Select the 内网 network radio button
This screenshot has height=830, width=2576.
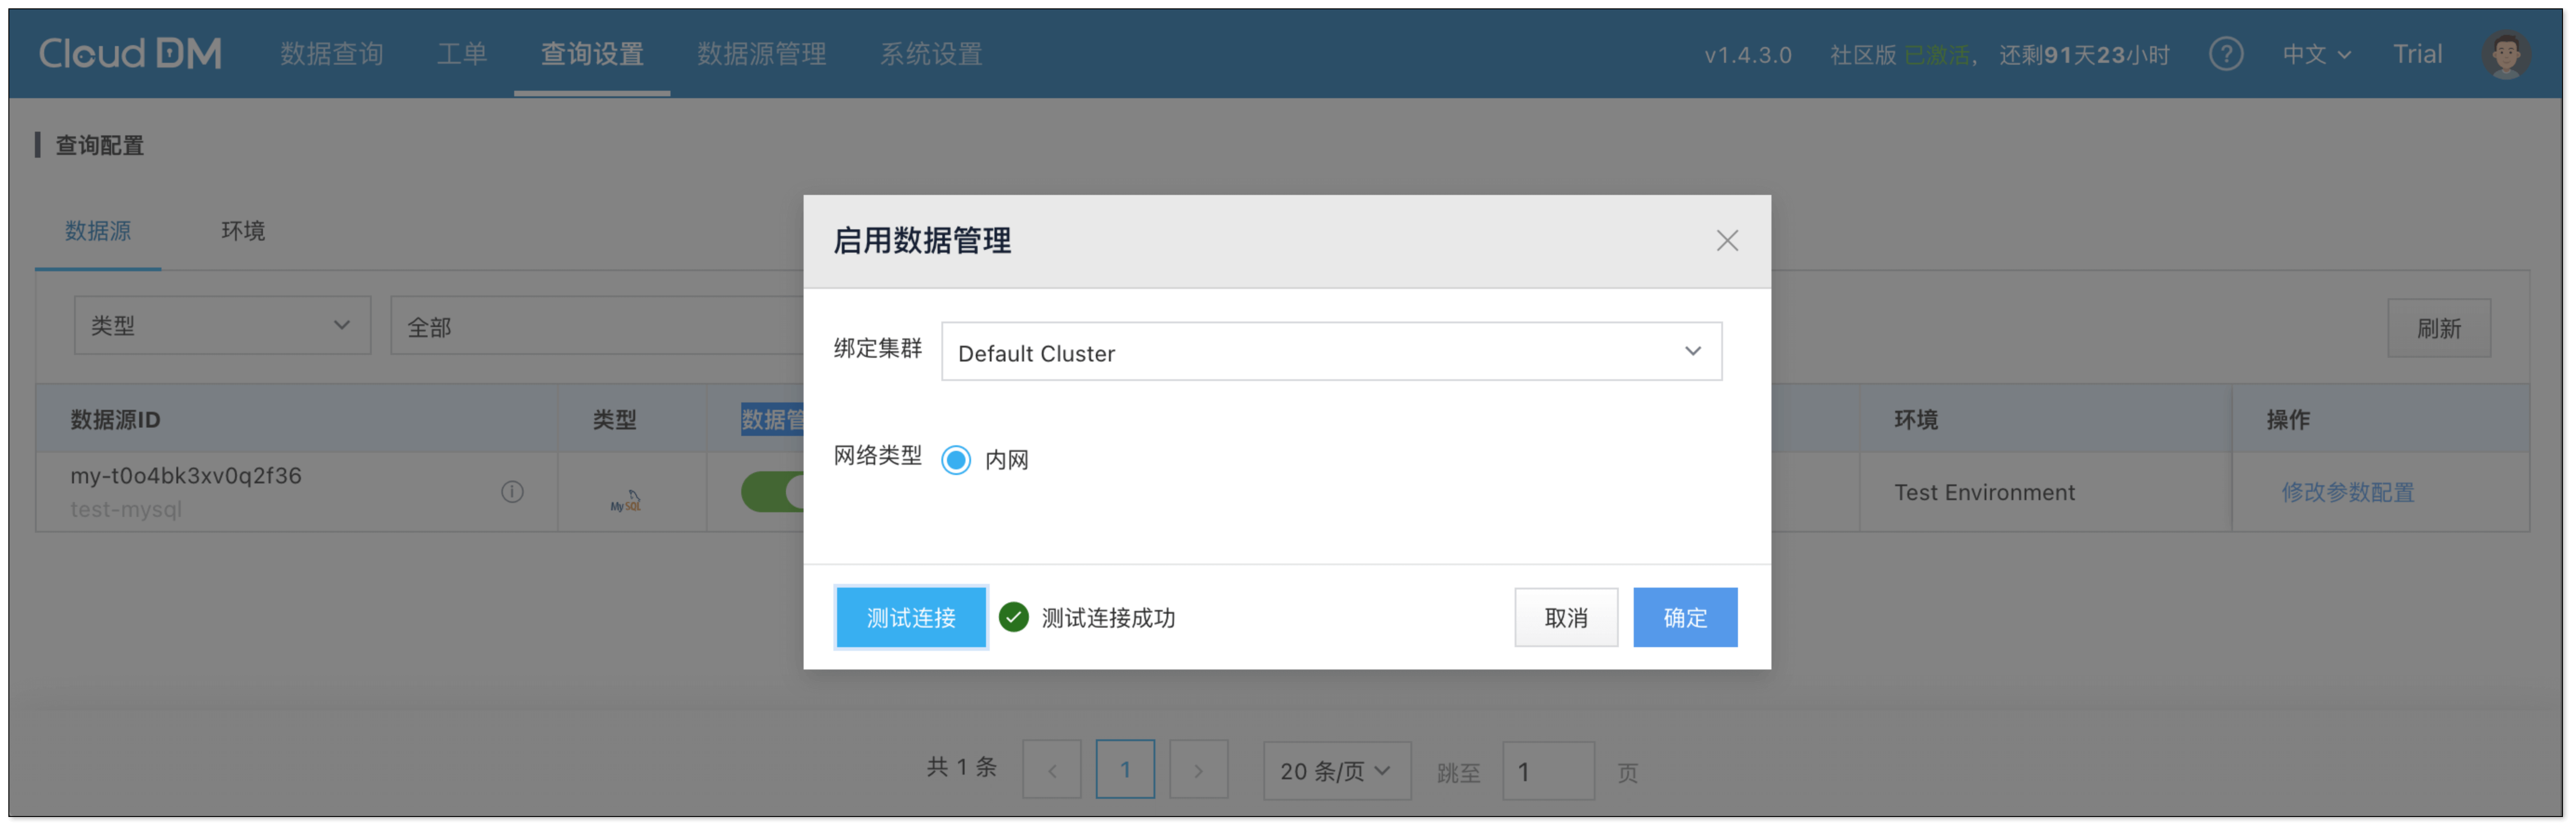pos(956,460)
